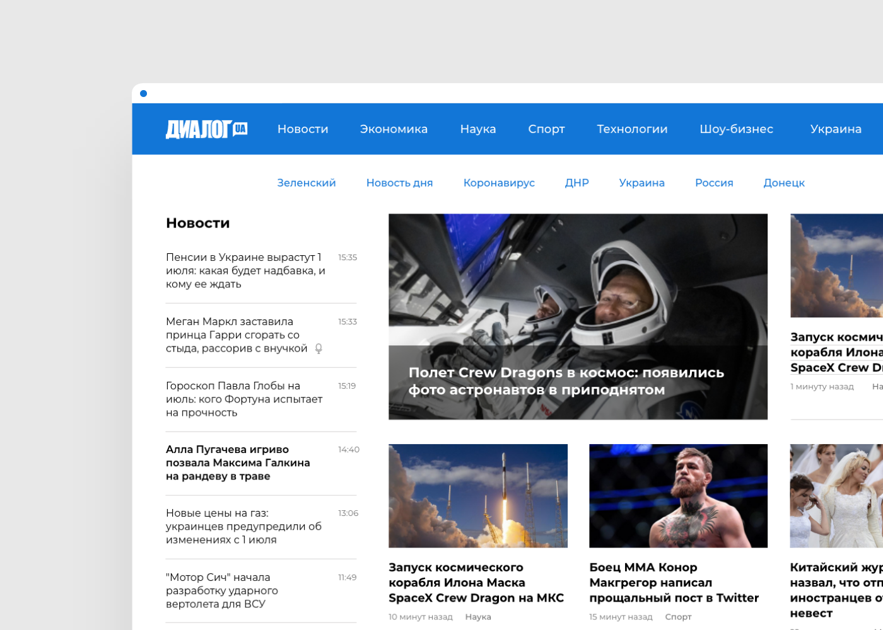Screen dimensions: 883x630
Task: Open the Полет Crew Dragons в космос headline
Action: 566,381
